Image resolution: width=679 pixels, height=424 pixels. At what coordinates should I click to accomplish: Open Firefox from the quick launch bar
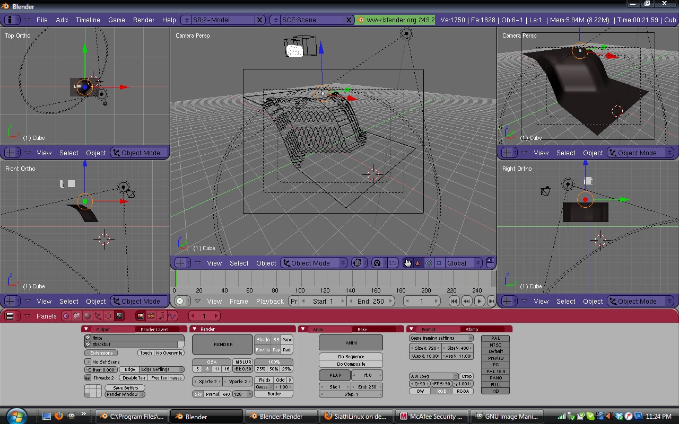(x=59, y=417)
